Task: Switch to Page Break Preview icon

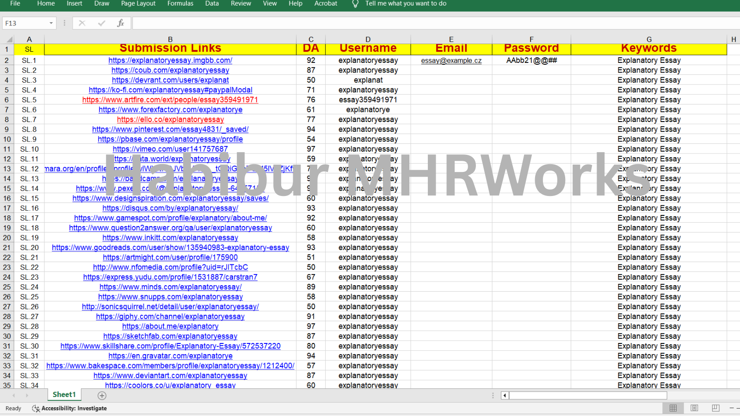Action: tap(715, 408)
